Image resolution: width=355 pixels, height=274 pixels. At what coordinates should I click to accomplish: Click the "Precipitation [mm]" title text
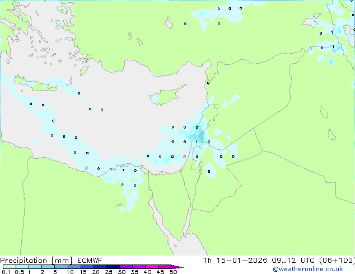[36, 261]
